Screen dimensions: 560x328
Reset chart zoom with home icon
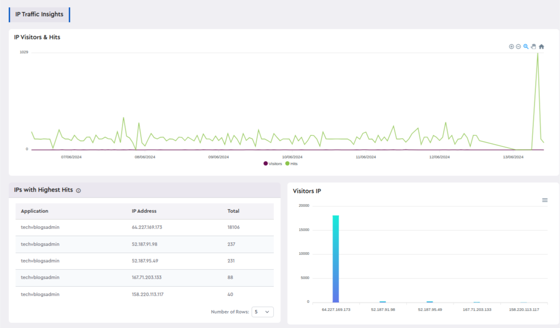pos(541,46)
